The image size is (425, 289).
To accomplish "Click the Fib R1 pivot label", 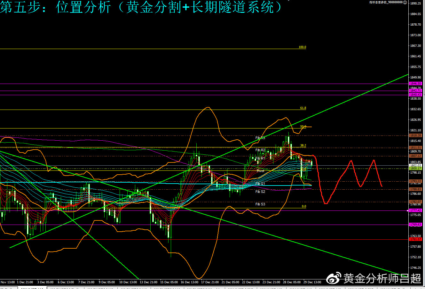I will (260, 158).
